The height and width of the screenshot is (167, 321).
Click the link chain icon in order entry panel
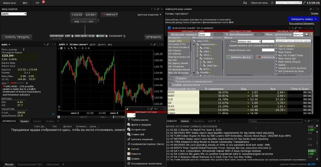click(158, 9)
